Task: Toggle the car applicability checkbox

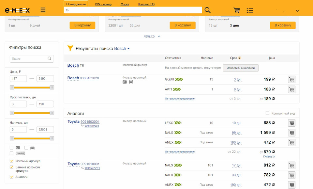Action: pyautogui.click(x=26, y=148)
